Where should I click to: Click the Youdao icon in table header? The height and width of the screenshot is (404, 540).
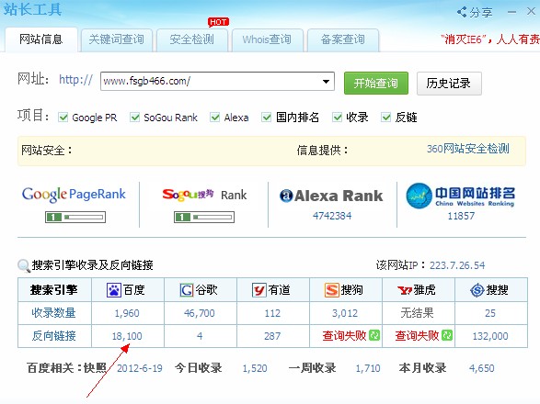tap(259, 290)
